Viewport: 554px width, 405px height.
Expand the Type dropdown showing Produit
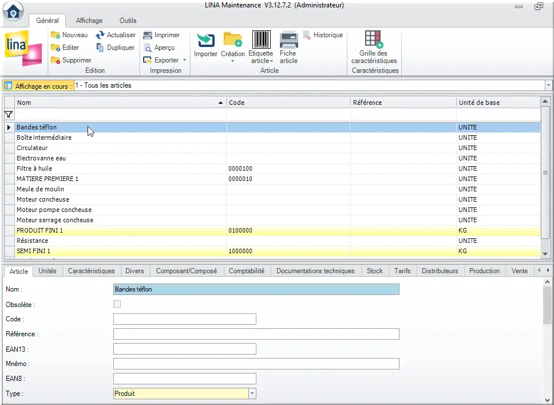(252, 394)
